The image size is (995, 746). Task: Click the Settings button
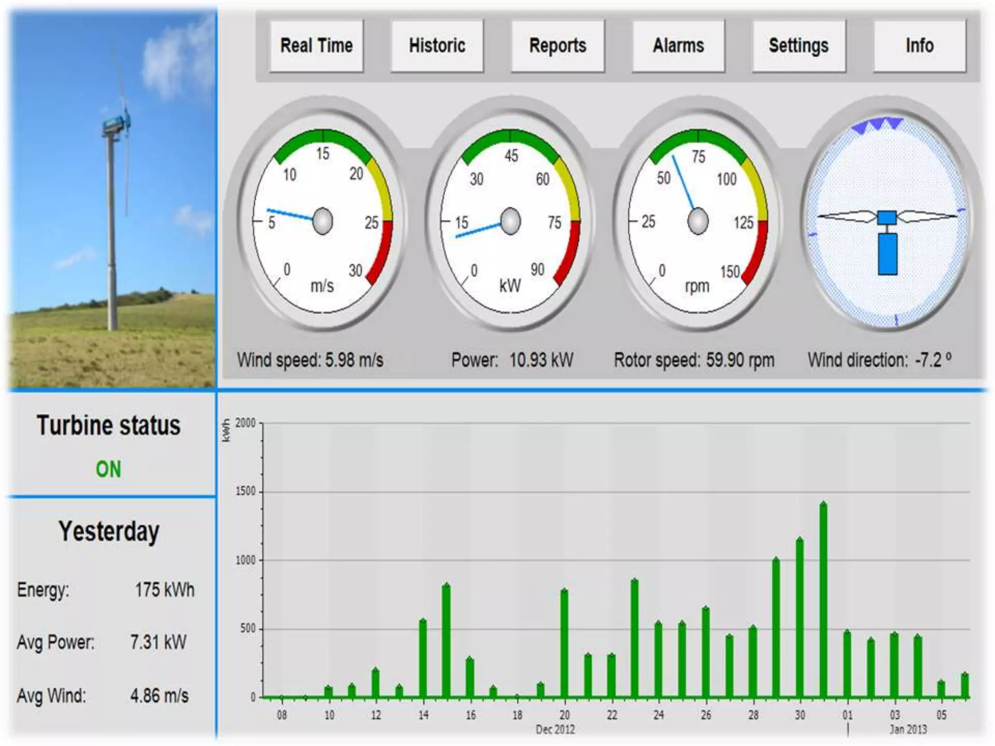click(x=798, y=46)
